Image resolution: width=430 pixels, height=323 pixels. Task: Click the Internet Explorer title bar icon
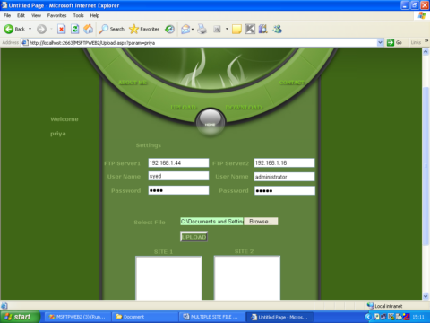tap(4, 5)
